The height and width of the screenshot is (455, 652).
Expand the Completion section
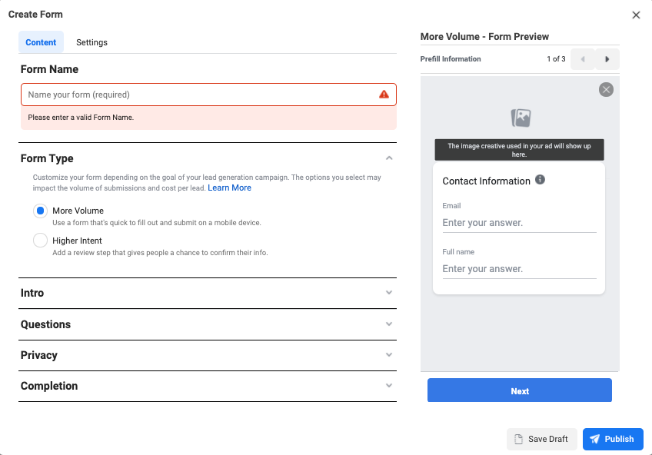point(389,386)
